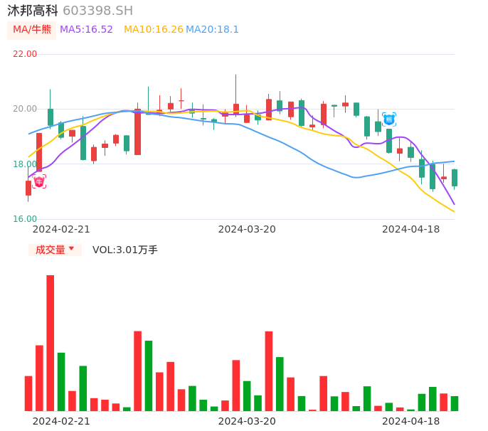Click the 16.00 price axis label

point(25,219)
